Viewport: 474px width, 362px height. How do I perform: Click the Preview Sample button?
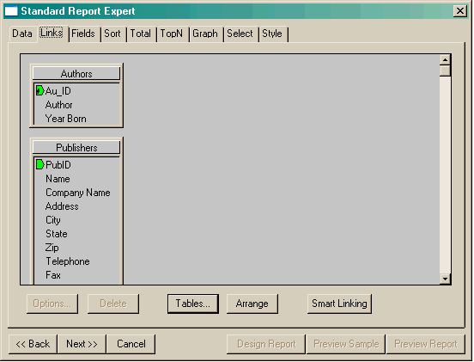point(346,344)
